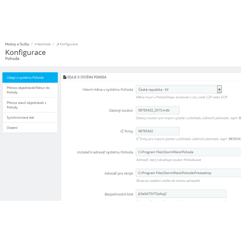Click the wrench icon beside Konfigurace breadcrumb
Screen dimensions: 241x241
pos(58,44)
